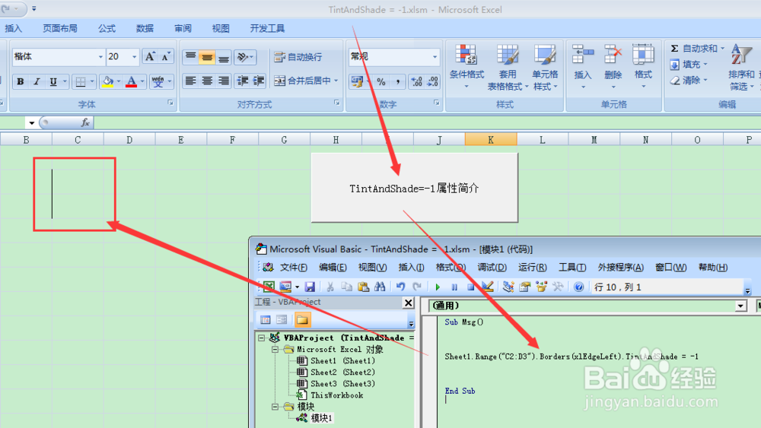Toggle underline formatting in the Excel ribbon

point(53,81)
